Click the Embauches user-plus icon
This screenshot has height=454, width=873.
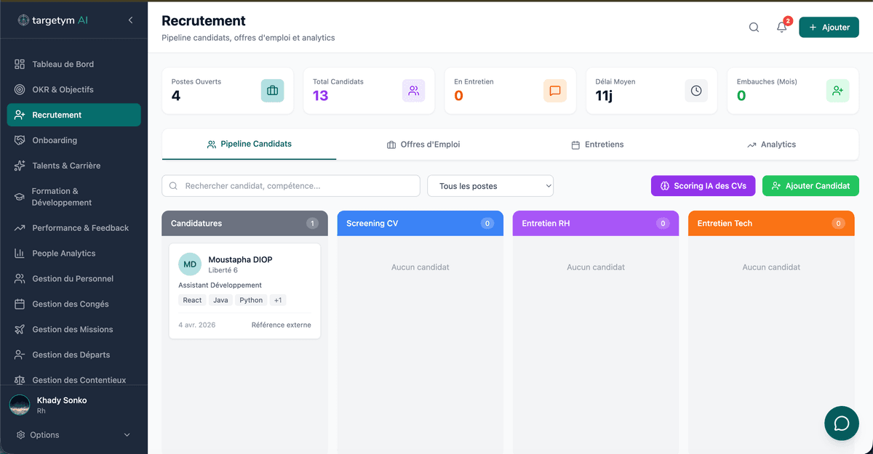point(837,91)
